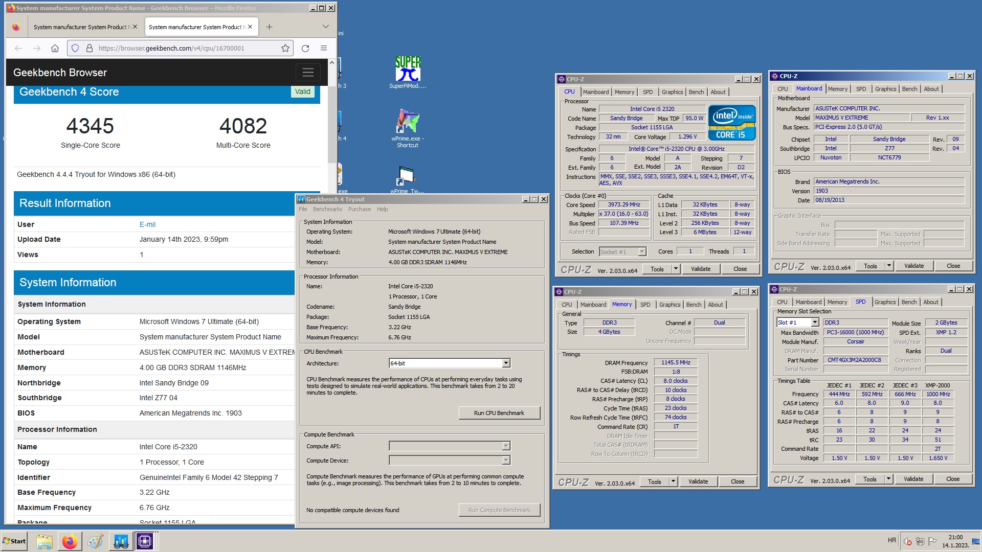Toggle the Geekbench Browser navigation menu icon
Screen dimensions: 982x552
pos(308,73)
